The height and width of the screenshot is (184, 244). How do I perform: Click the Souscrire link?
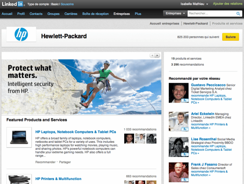67,4
